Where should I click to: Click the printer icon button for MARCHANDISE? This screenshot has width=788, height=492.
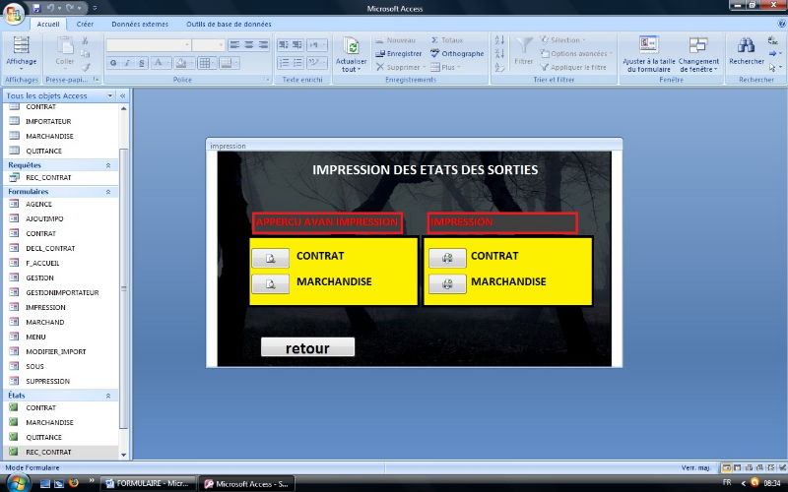[447, 284]
